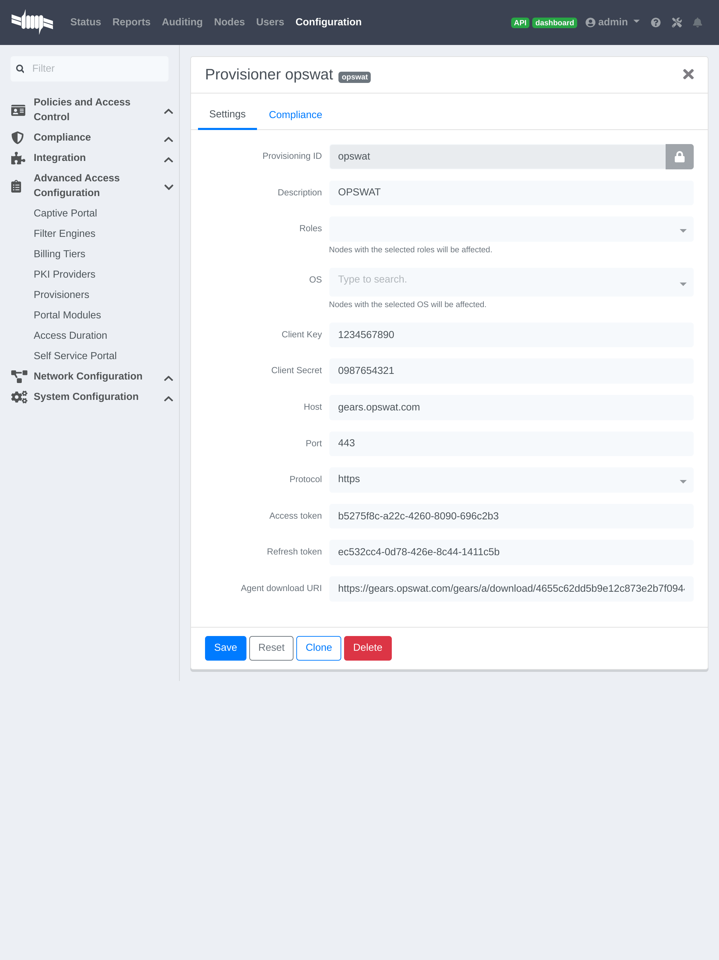Go to the Status menu

(85, 22)
